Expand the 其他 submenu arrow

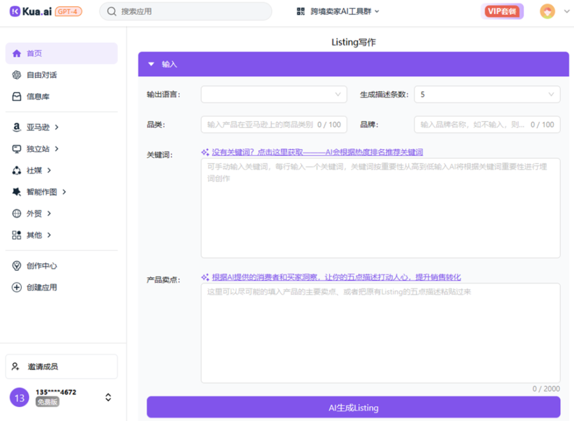(49, 235)
